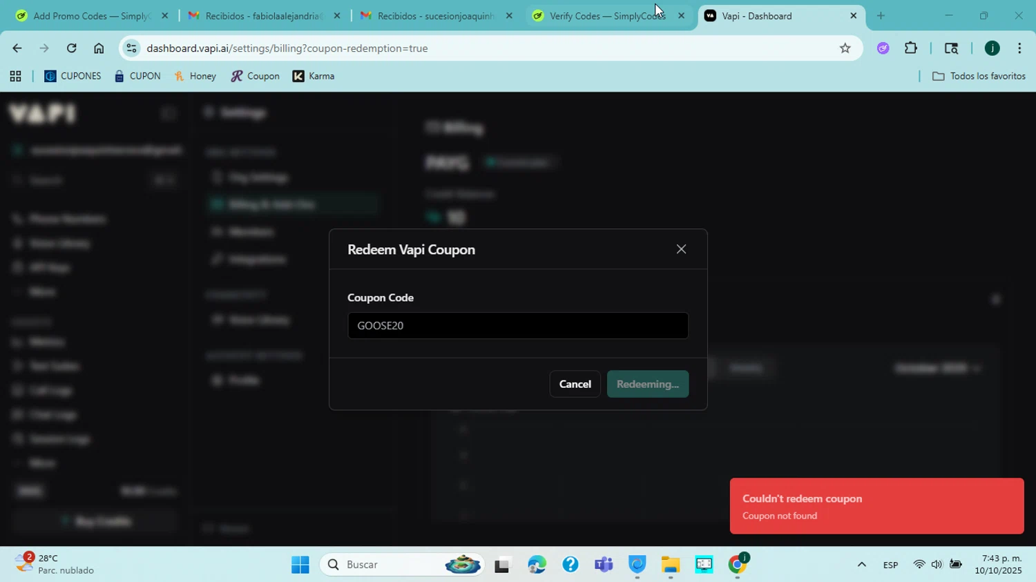Open the battery status icon
The image size is (1036, 582).
[x=956, y=565]
